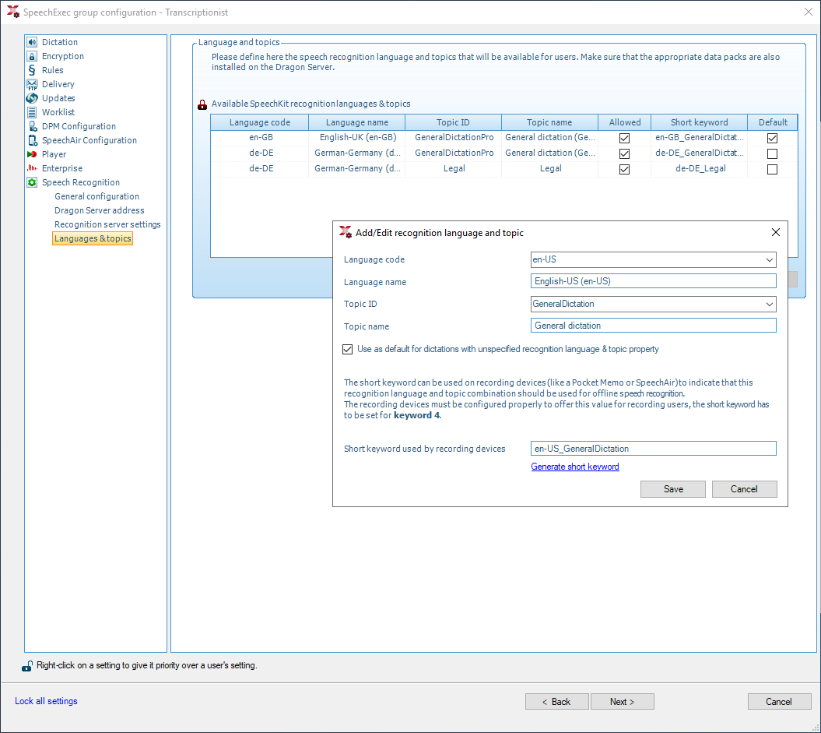The image size is (821, 733).
Task: Click the Updates globe icon
Action: (x=32, y=98)
